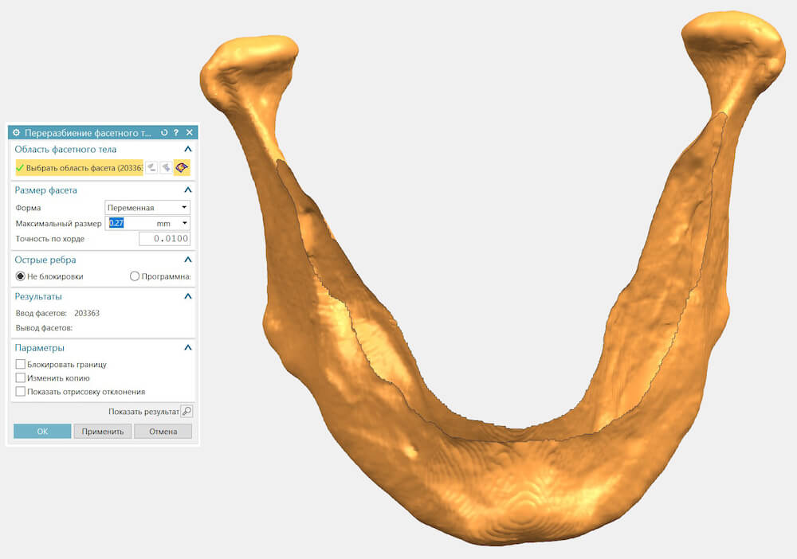The width and height of the screenshot is (797, 559).
Task: Click the Показать результат magnifier icon
Action: point(187,411)
